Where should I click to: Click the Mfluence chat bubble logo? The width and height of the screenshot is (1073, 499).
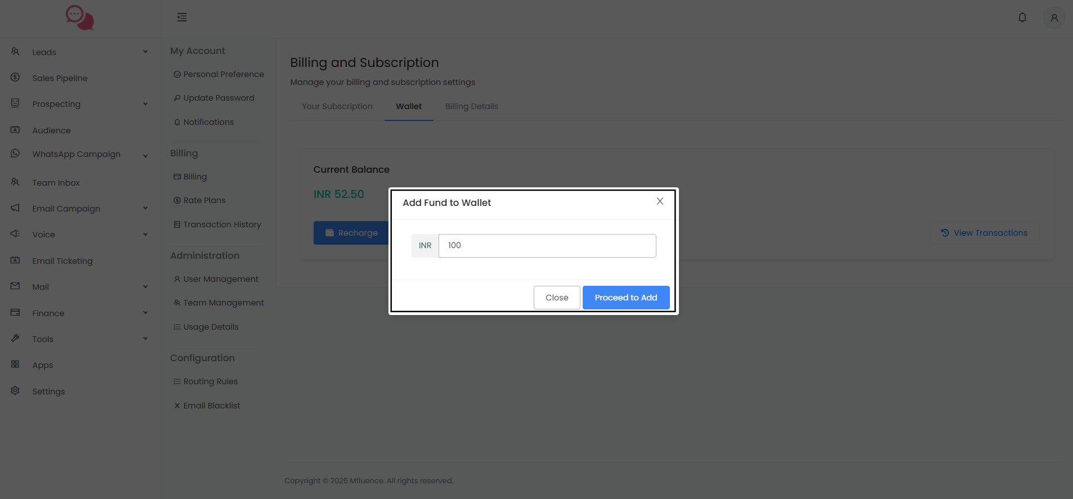coord(79,18)
